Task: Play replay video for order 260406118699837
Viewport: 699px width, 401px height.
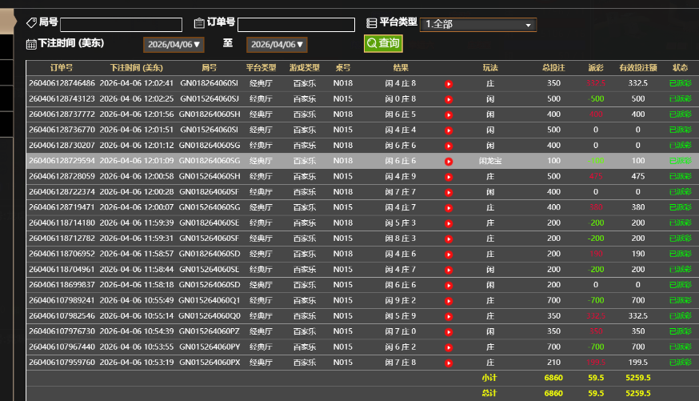Action: pyautogui.click(x=449, y=286)
